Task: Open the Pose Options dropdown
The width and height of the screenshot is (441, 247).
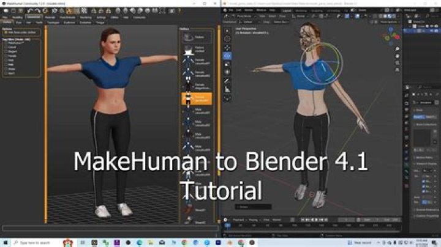Action: pos(389,22)
